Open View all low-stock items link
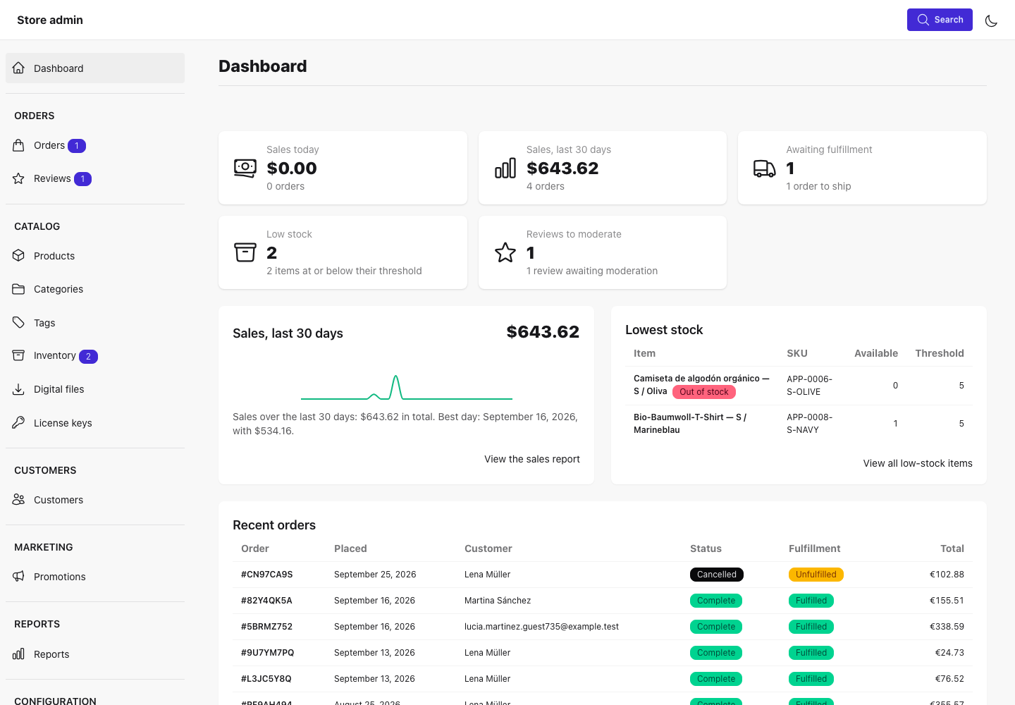Image resolution: width=1015 pixels, height=705 pixels. tap(918, 463)
